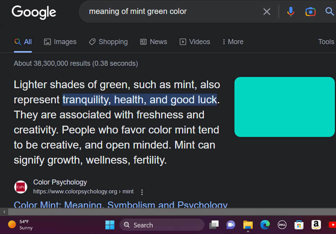The width and height of the screenshot is (336, 234).
Task: Open the Tools search options
Action: pos(326,42)
